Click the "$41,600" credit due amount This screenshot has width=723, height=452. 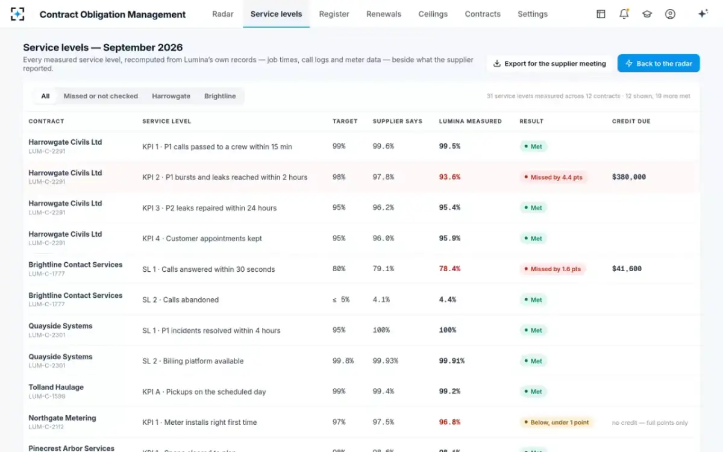pos(627,269)
